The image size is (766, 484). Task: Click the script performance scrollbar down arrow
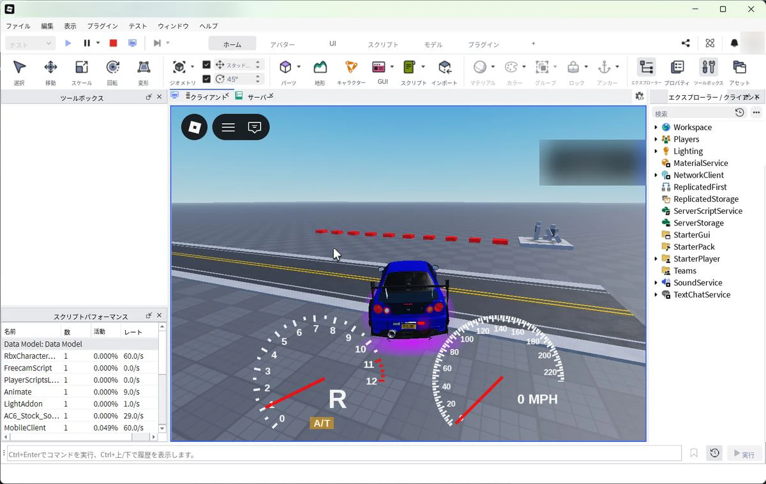pos(162,428)
